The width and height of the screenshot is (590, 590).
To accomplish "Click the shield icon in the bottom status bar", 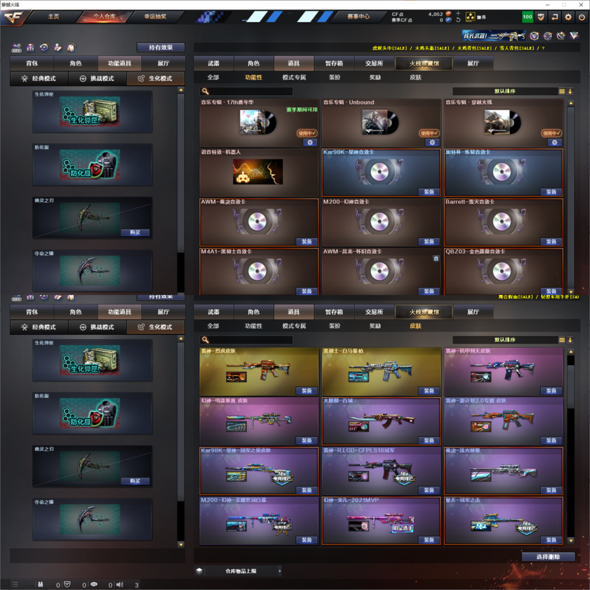I will click(67, 585).
